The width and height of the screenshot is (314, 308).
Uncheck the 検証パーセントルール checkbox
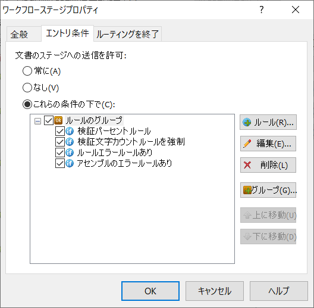click(59, 131)
